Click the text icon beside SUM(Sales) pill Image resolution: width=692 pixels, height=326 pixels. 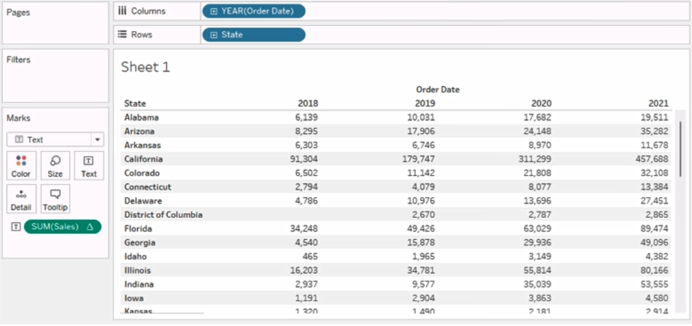[x=16, y=227]
